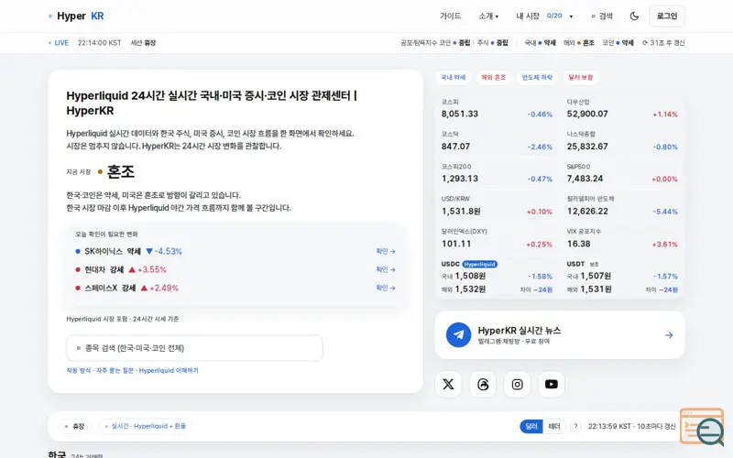
Task: Click 확인 link for SK하이닉스
Action: (x=386, y=251)
